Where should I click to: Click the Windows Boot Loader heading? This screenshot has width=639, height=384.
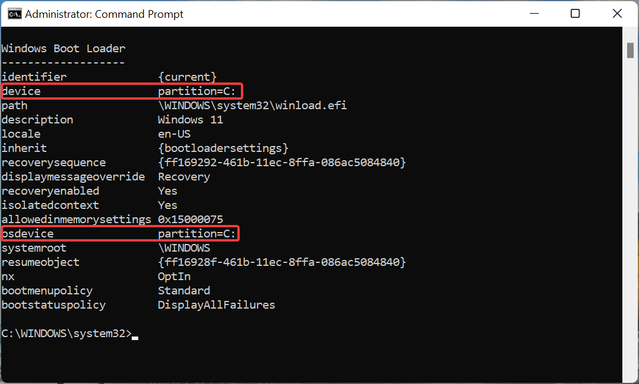tap(63, 48)
